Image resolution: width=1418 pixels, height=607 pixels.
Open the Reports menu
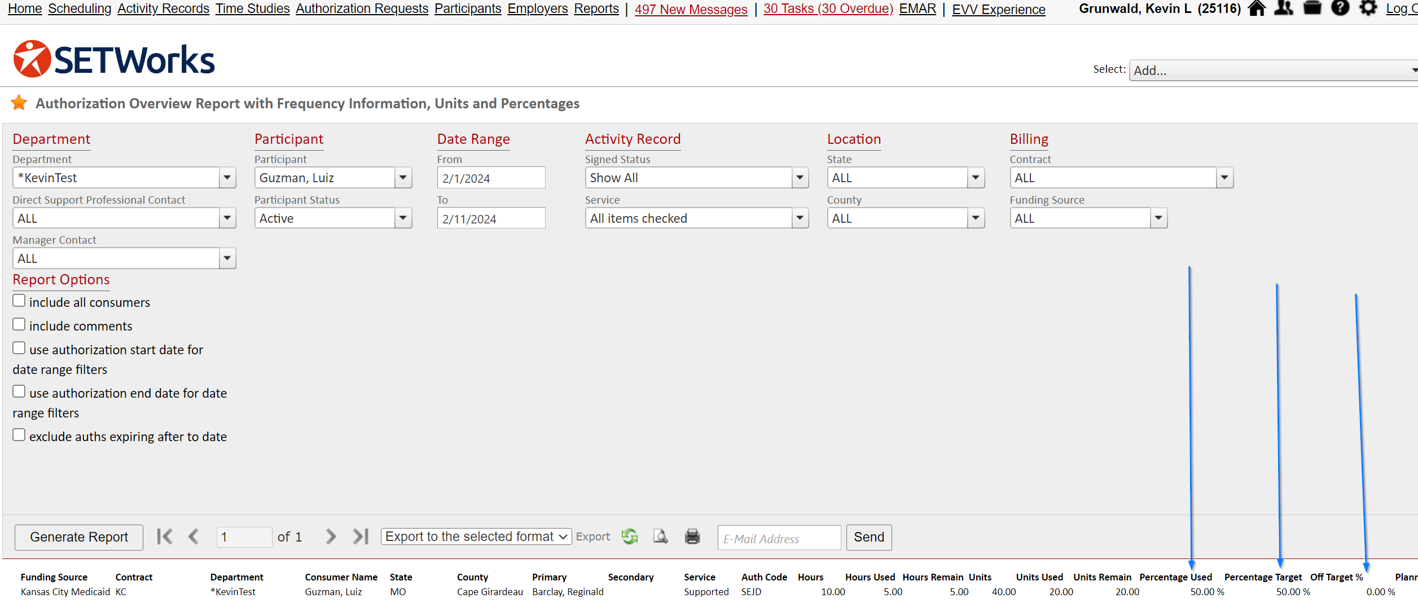coord(596,8)
